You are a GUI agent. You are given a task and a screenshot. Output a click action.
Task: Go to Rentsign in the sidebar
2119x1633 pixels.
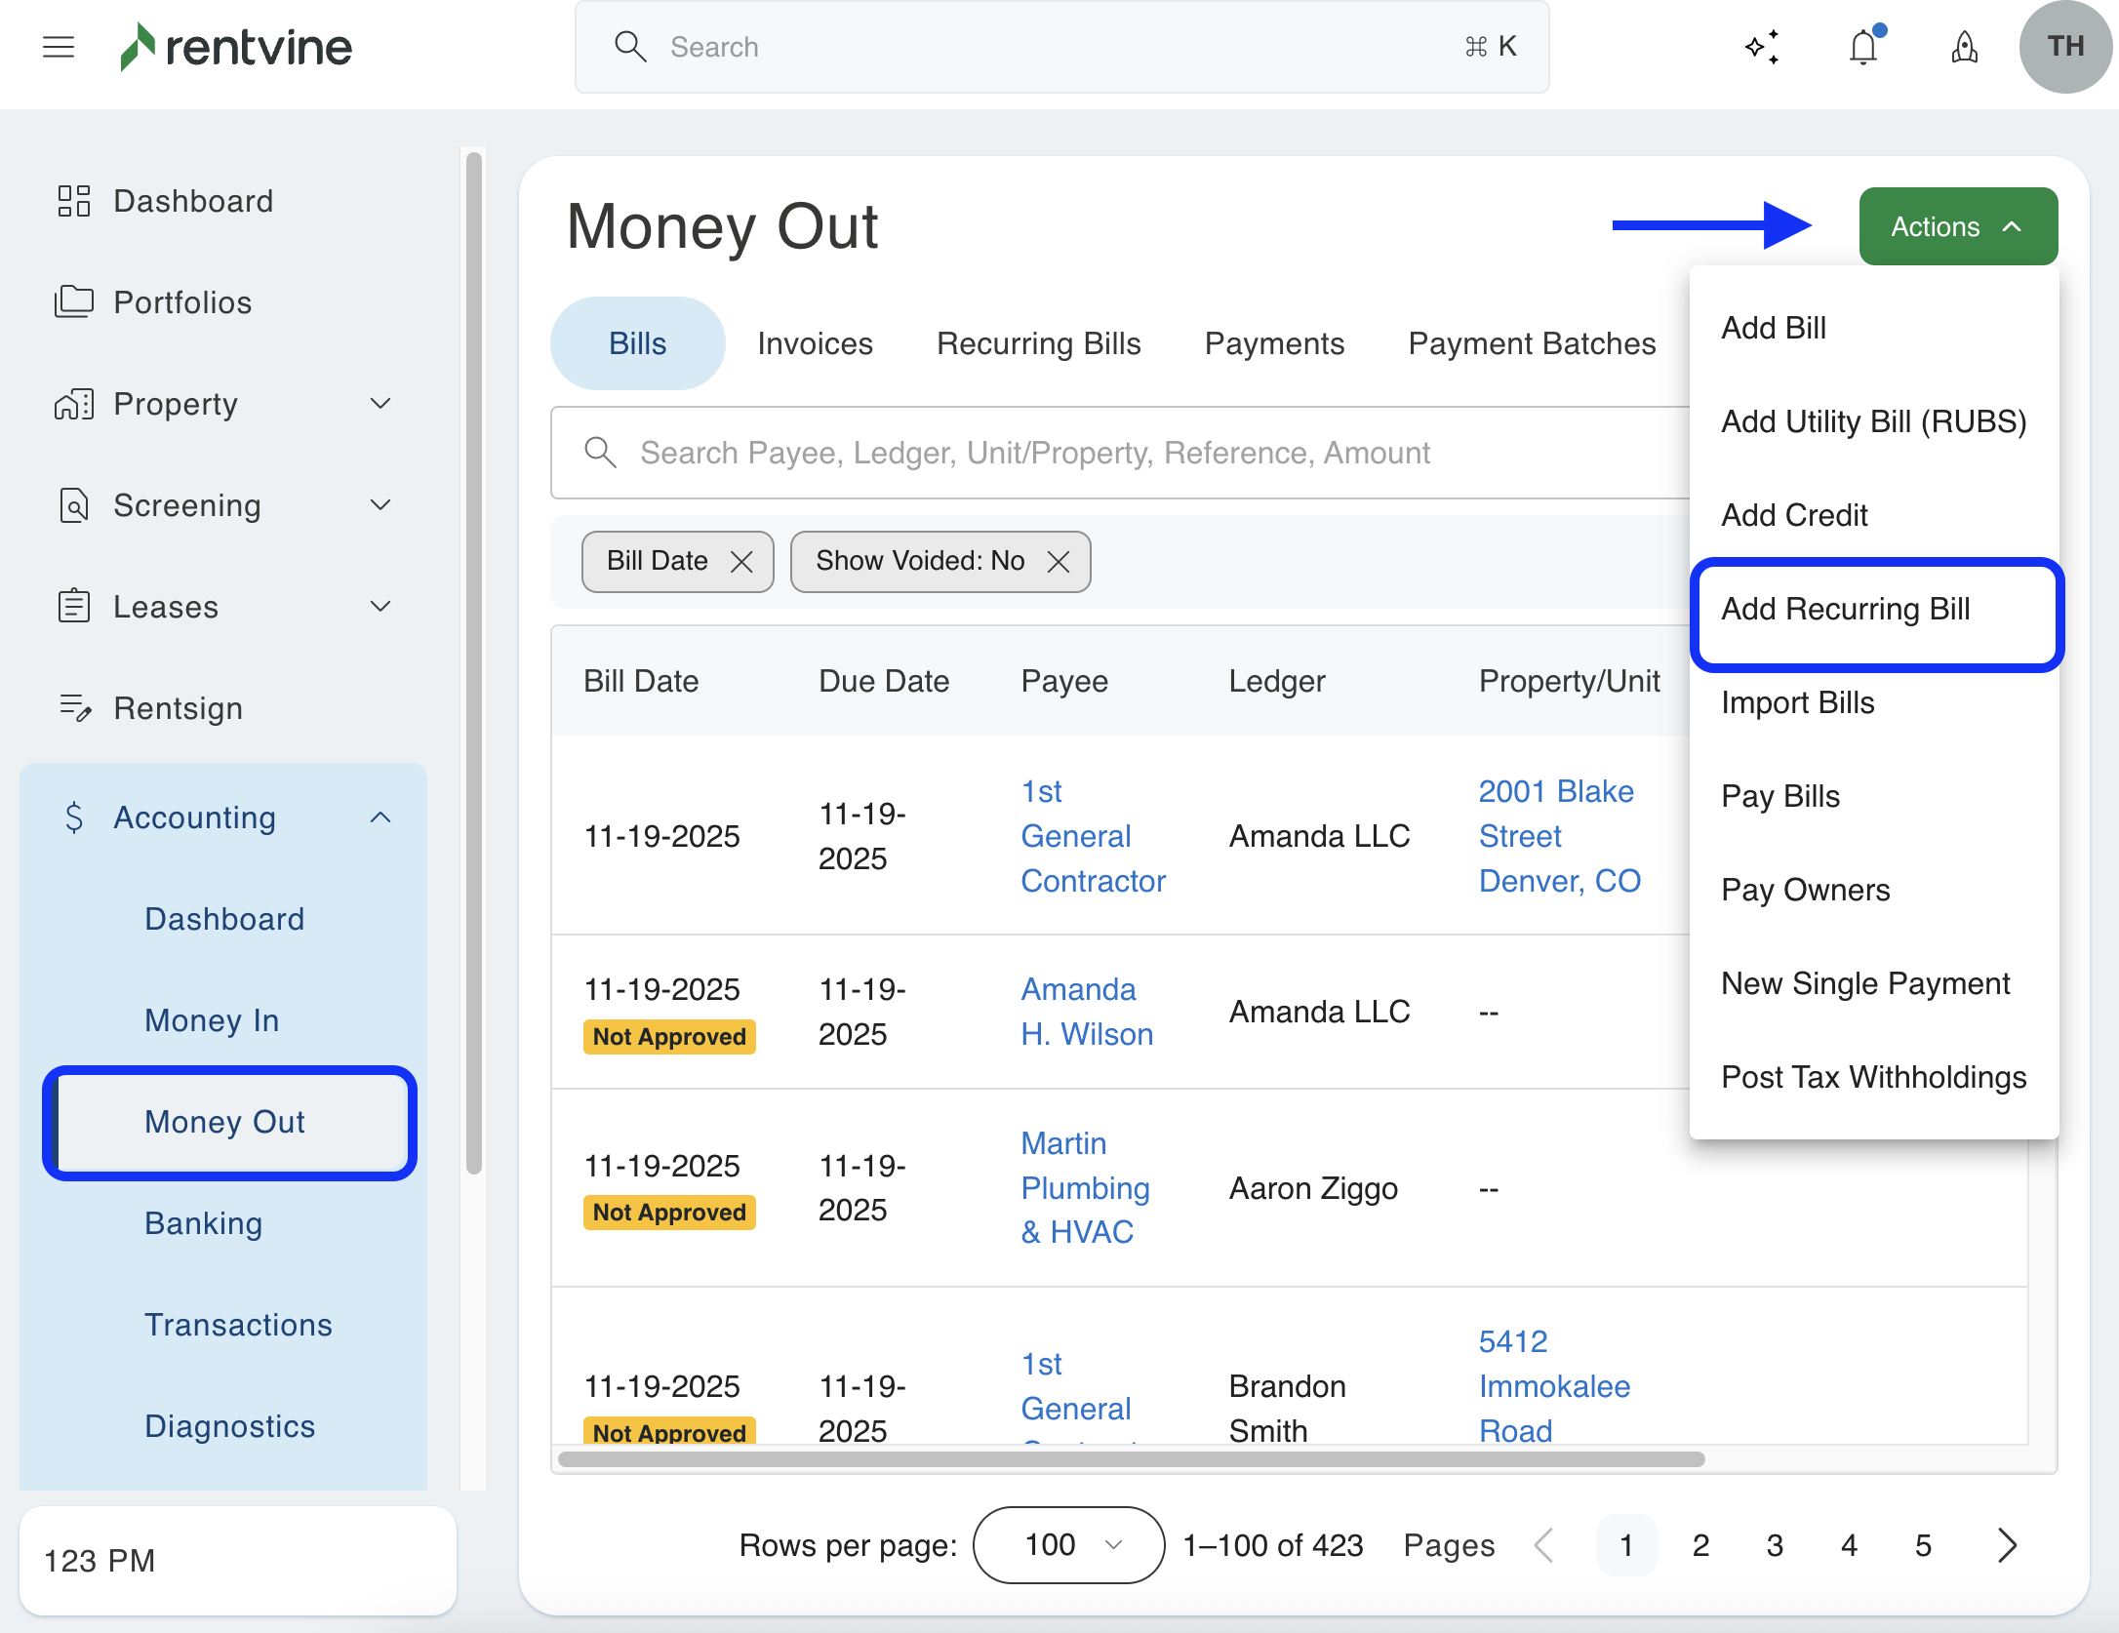tap(178, 708)
